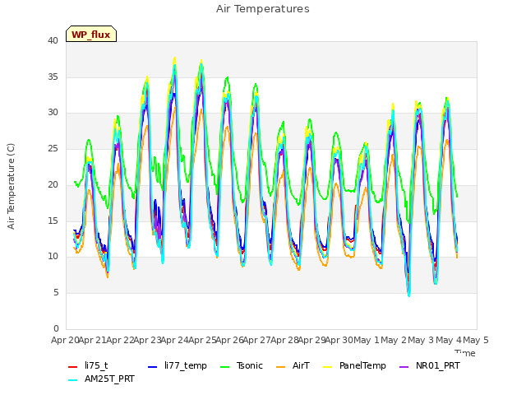Click the 35 y-axis tick label

pos(53,77)
